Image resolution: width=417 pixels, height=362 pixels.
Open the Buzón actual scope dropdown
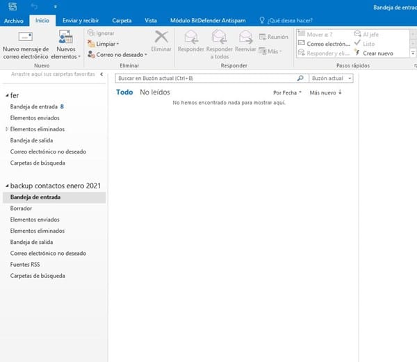331,79
